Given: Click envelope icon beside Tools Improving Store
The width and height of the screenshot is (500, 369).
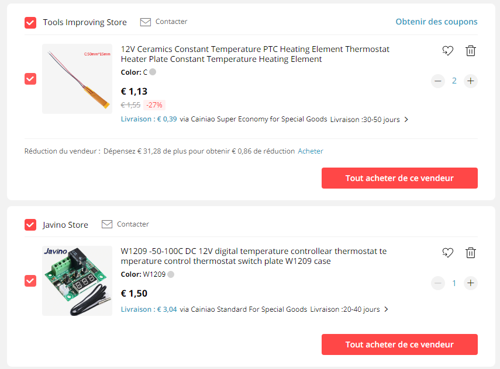Looking at the screenshot, I should [x=146, y=22].
